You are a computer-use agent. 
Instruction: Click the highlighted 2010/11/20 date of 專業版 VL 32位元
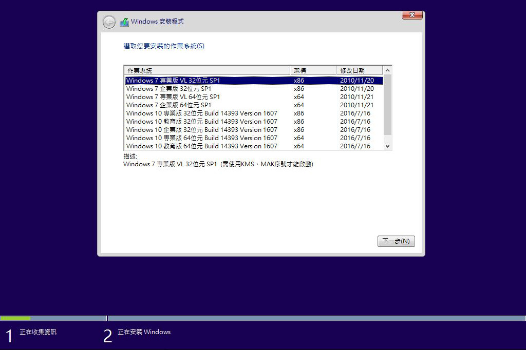(x=357, y=81)
